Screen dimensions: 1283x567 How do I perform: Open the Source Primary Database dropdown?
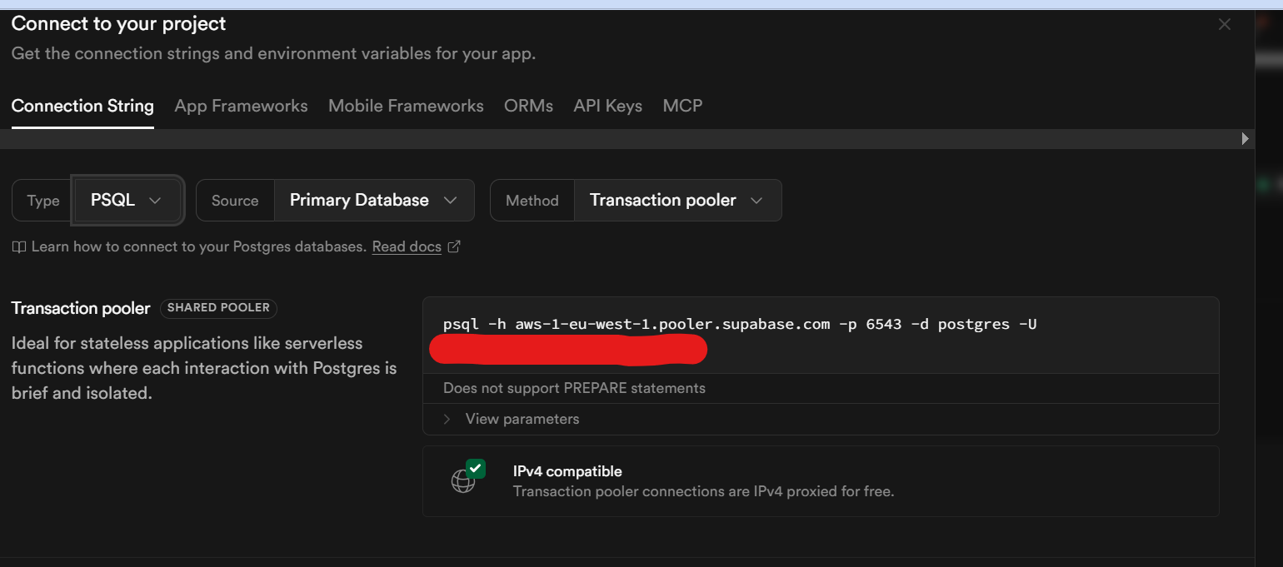pos(373,201)
